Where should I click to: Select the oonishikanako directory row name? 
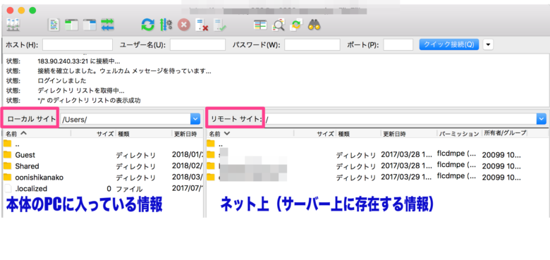click(39, 178)
